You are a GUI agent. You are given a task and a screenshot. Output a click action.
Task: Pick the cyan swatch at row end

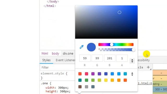click(x=125, y=74)
